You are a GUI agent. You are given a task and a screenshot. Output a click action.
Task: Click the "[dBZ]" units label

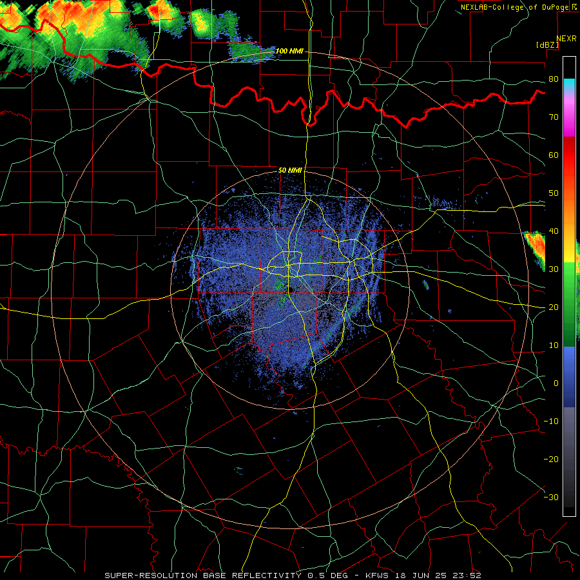click(x=547, y=44)
